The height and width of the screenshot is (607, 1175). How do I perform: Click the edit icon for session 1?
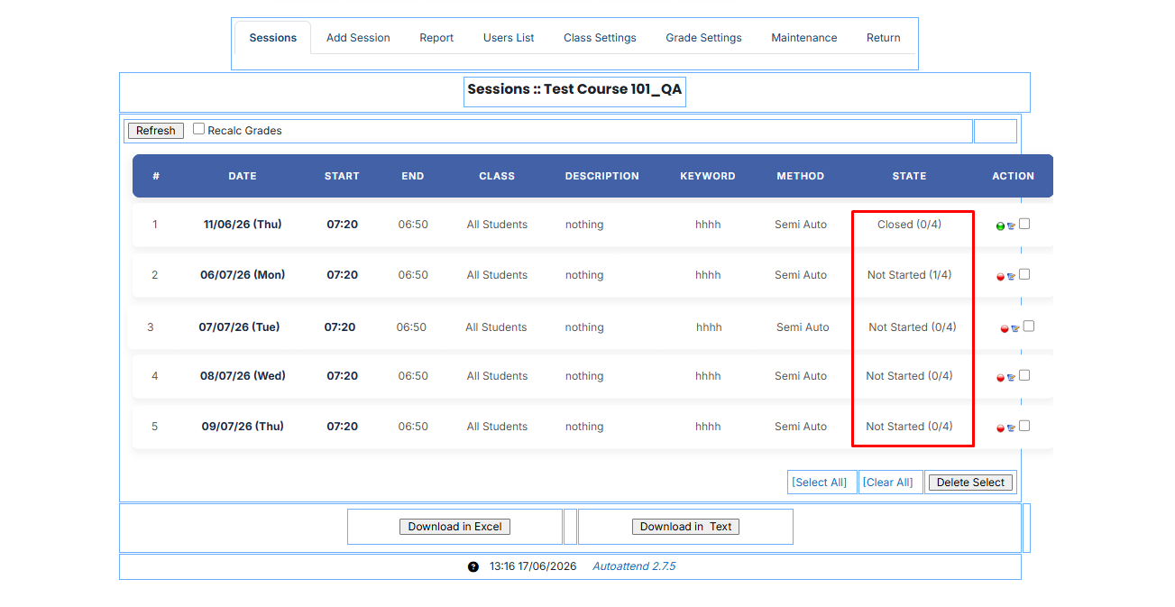(1011, 226)
